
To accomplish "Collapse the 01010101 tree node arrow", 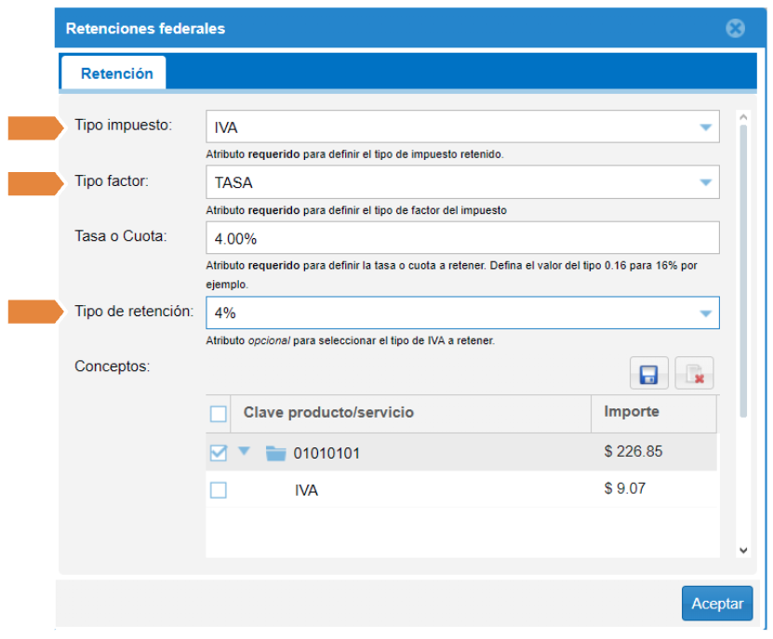I will 245,452.
